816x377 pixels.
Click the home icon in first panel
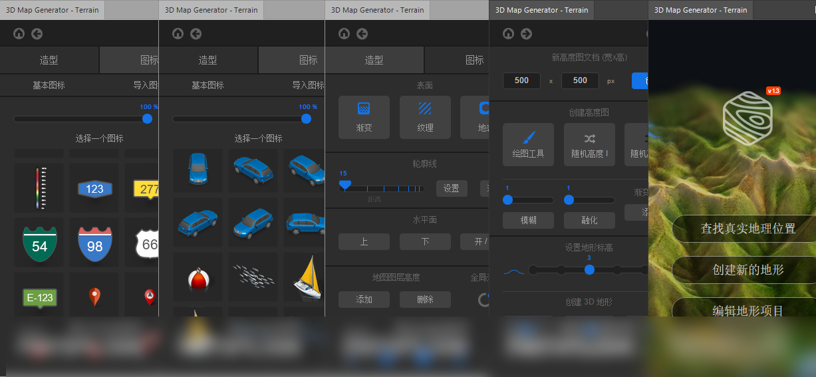pos(19,33)
